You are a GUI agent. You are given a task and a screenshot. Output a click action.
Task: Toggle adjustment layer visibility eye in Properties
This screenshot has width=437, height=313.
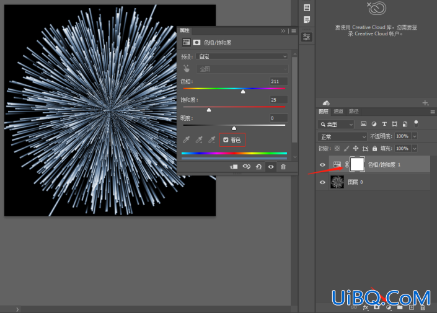point(271,167)
